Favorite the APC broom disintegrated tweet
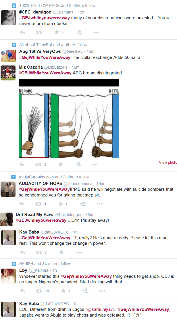Viewport: 177px width, 320px height. click(x=61, y=164)
